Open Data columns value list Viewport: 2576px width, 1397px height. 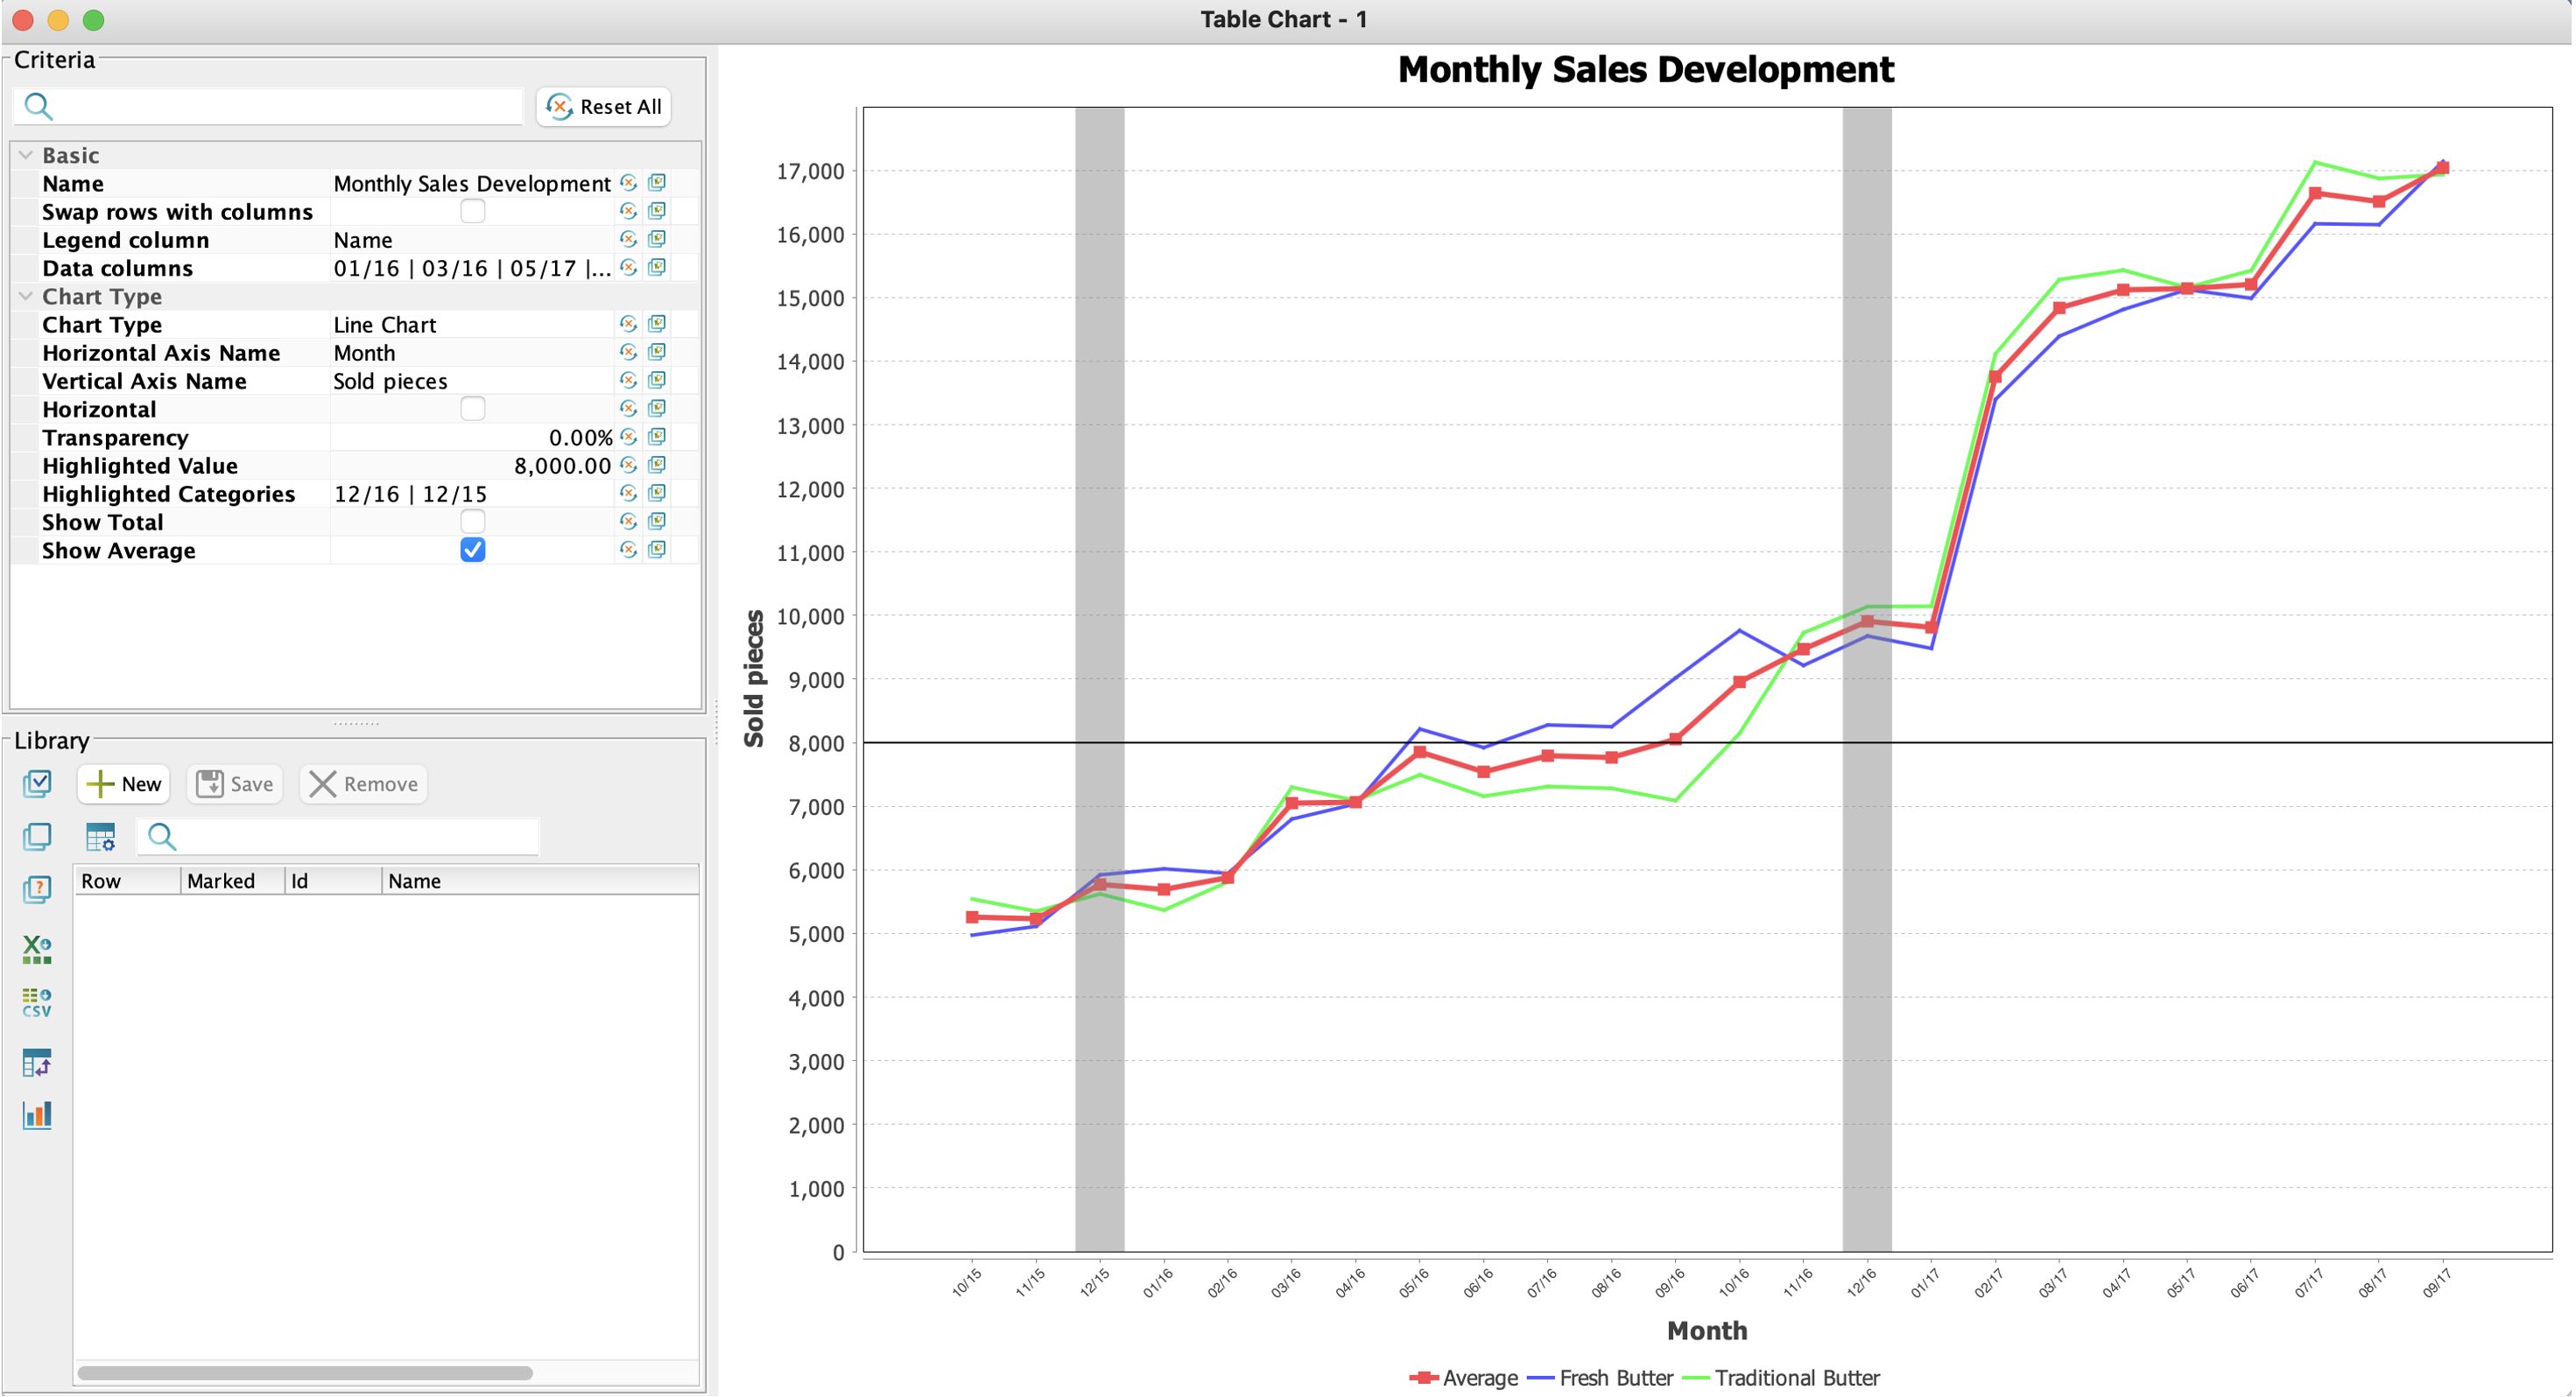coord(471,267)
